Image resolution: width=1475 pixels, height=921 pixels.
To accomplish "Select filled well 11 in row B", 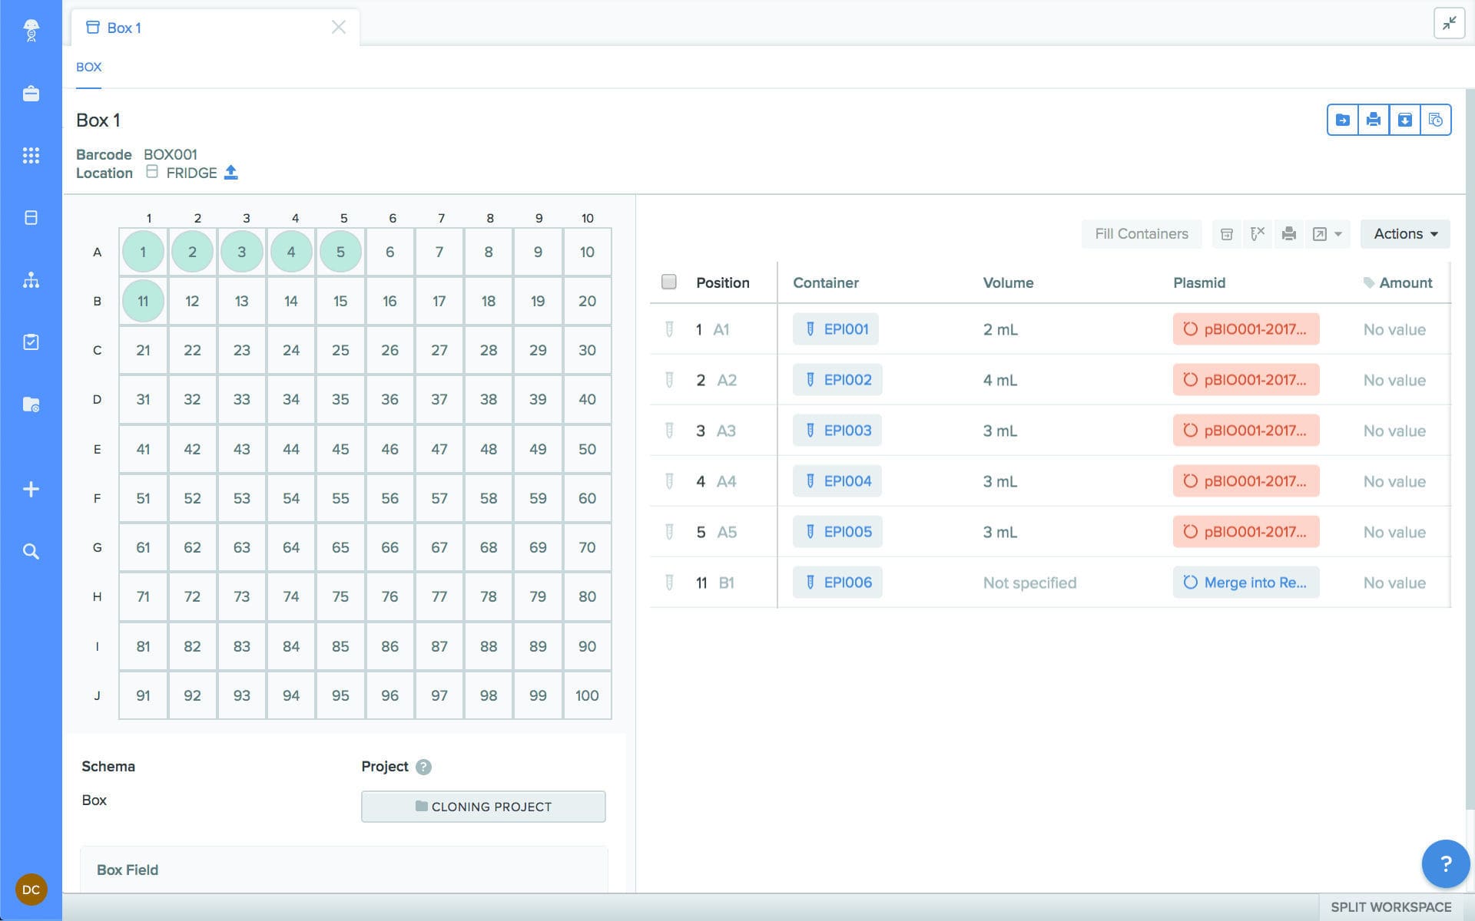I will pos(143,301).
